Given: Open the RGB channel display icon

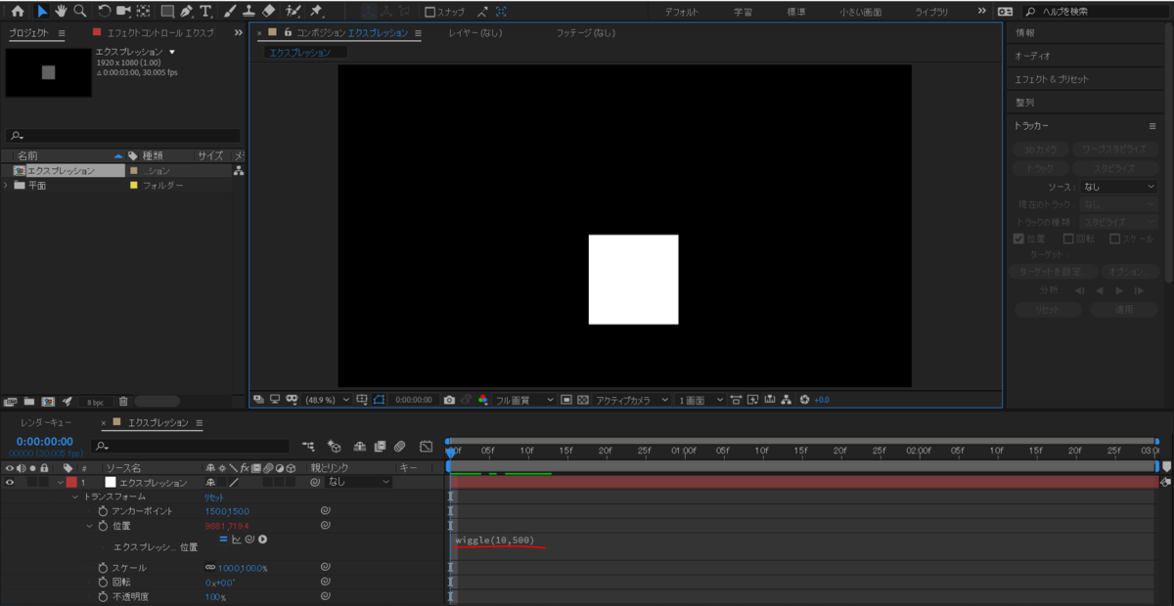Looking at the screenshot, I should pyautogui.click(x=482, y=400).
